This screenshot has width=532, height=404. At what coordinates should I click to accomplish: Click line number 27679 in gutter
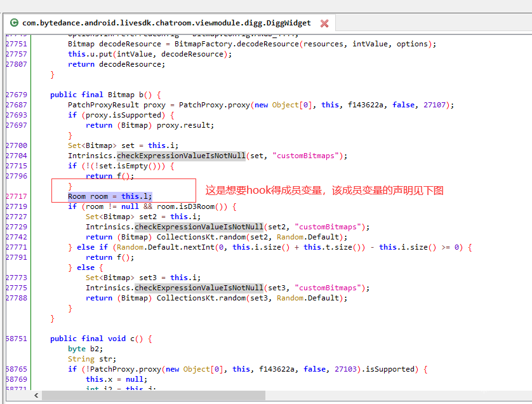17,95
